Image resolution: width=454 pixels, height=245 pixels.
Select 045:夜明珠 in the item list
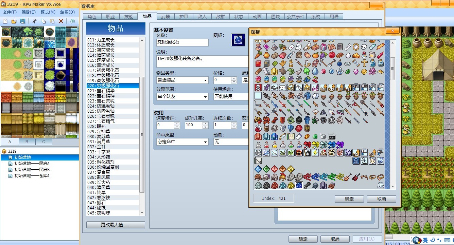tap(113, 213)
